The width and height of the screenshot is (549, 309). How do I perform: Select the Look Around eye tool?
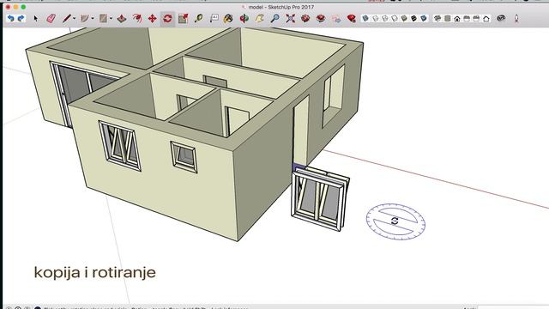coord(501,18)
